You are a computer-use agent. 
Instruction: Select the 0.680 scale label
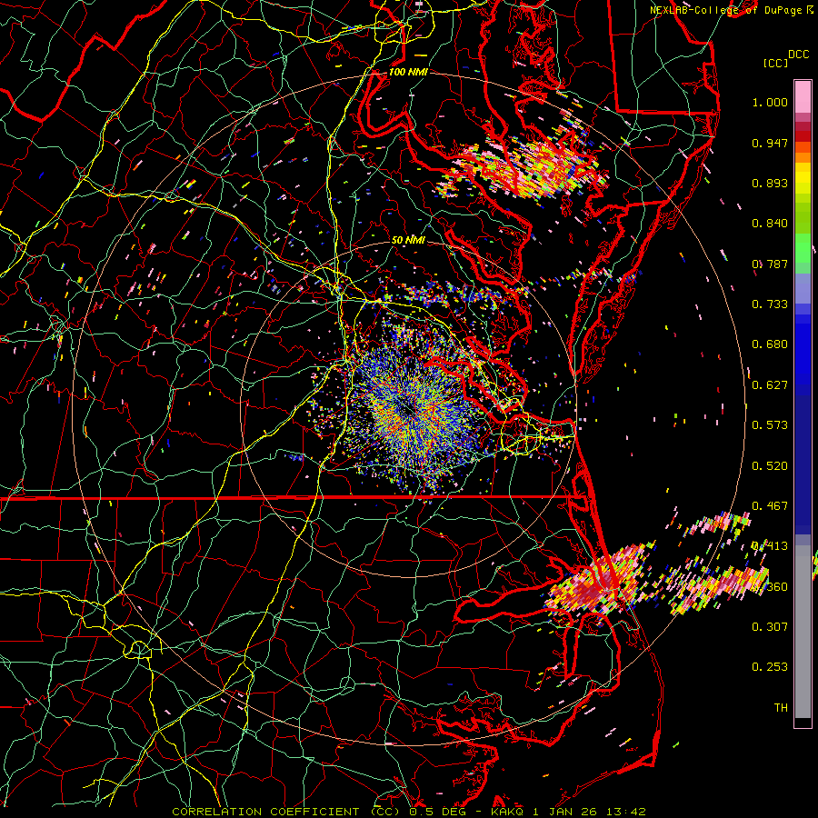click(770, 344)
